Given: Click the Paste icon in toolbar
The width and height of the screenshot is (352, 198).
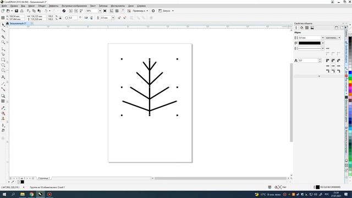Looking at the screenshot, I should coord(39,11).
